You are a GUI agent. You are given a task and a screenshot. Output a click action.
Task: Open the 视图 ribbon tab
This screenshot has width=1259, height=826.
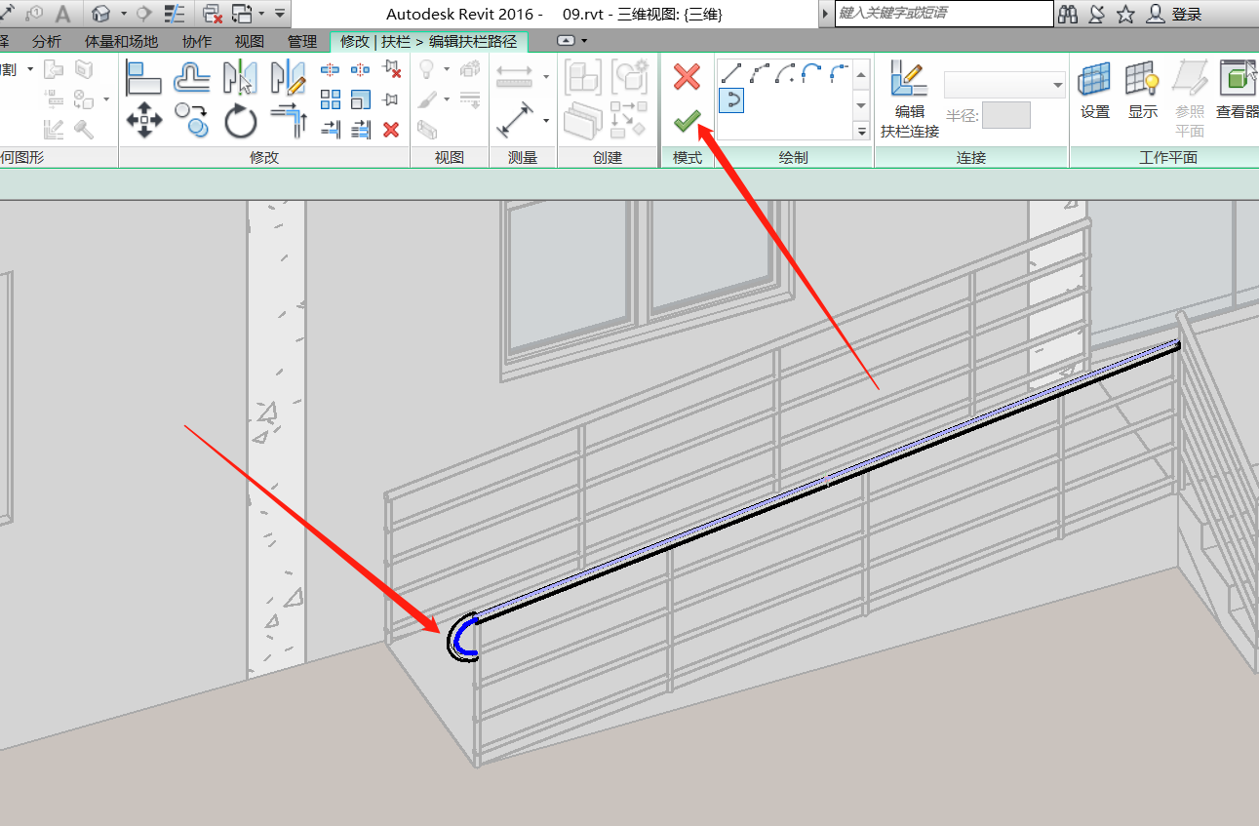[x=250, y=42]
